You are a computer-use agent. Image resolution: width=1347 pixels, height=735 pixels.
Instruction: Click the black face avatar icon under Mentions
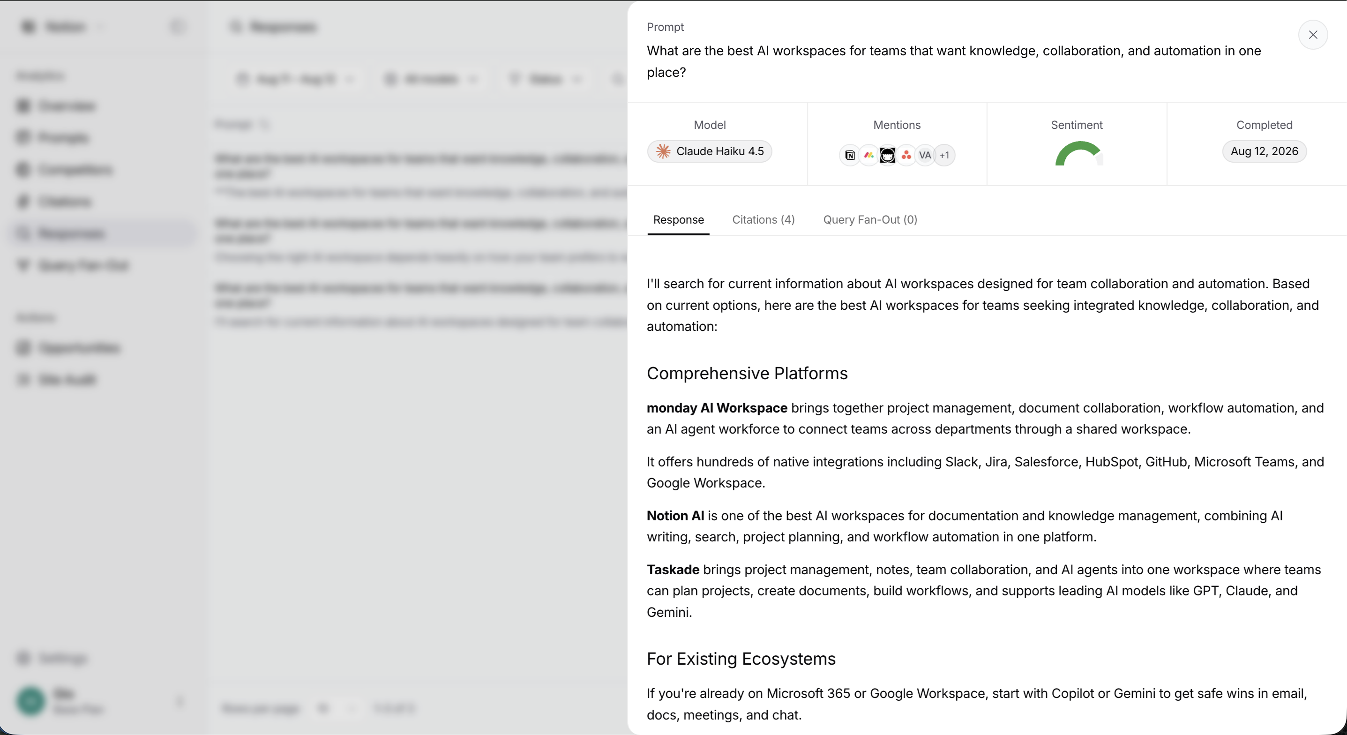(887, 155)
